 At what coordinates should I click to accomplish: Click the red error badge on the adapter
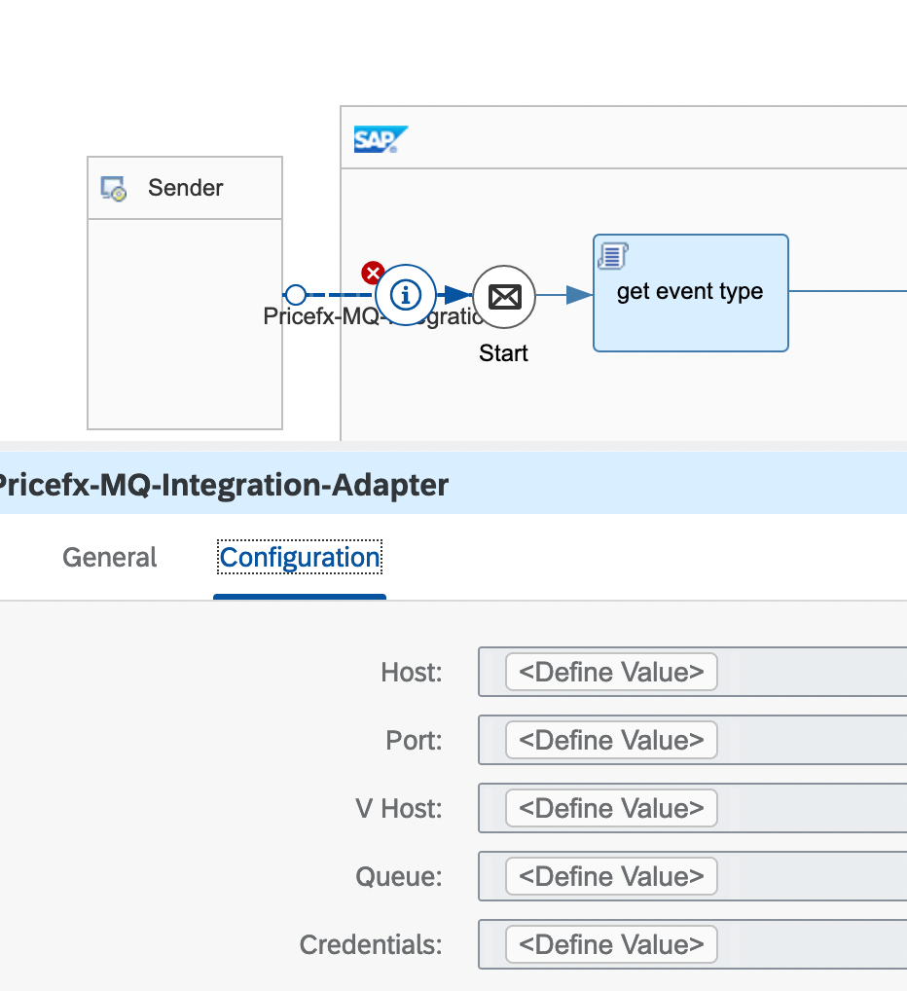[373, 274]
